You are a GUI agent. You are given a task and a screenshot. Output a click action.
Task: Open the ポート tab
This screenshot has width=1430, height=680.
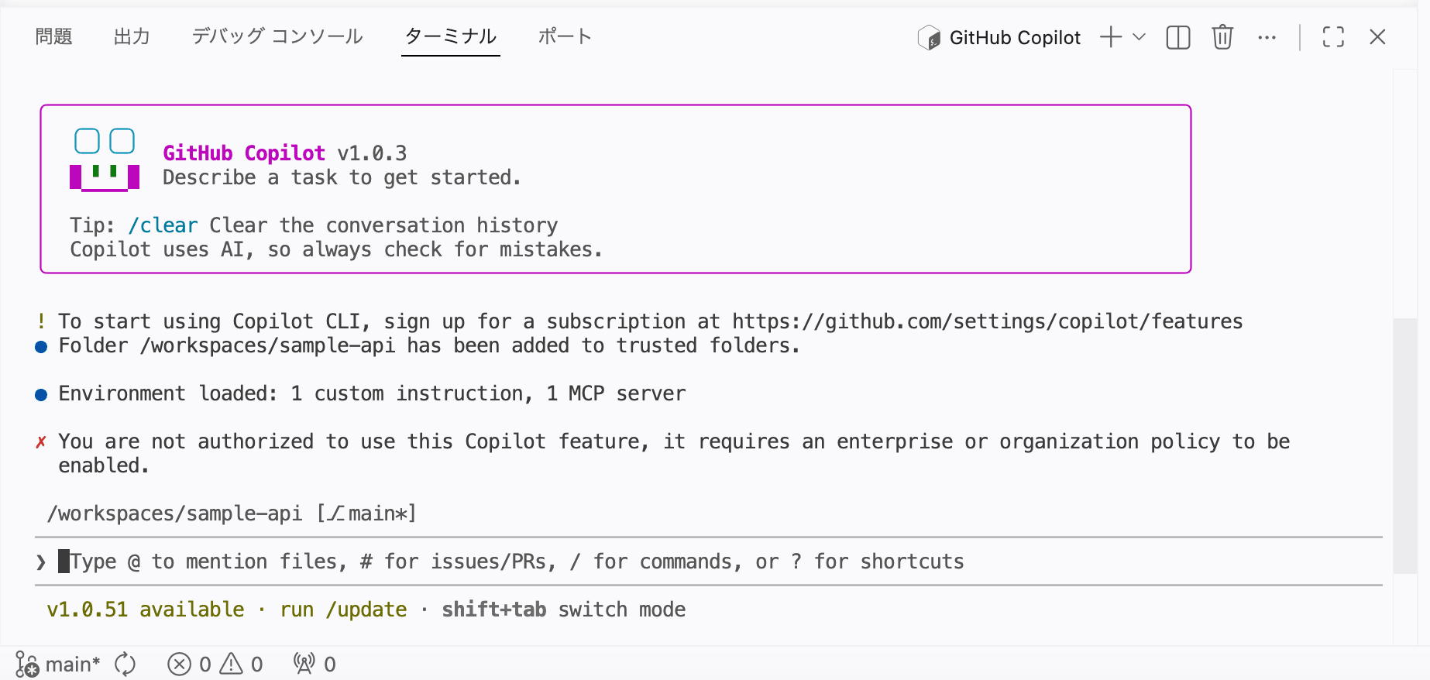coord(565,36)
